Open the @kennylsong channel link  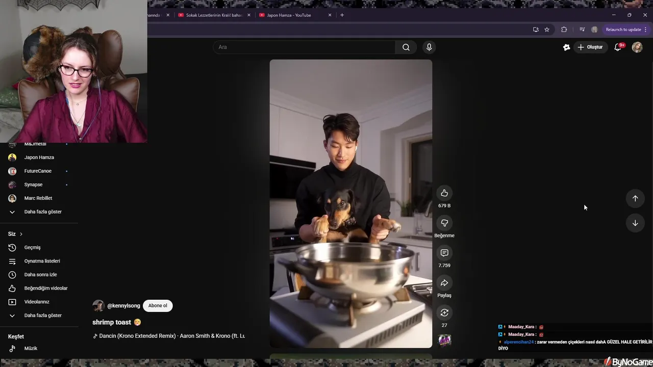click(x=123, y=306)
